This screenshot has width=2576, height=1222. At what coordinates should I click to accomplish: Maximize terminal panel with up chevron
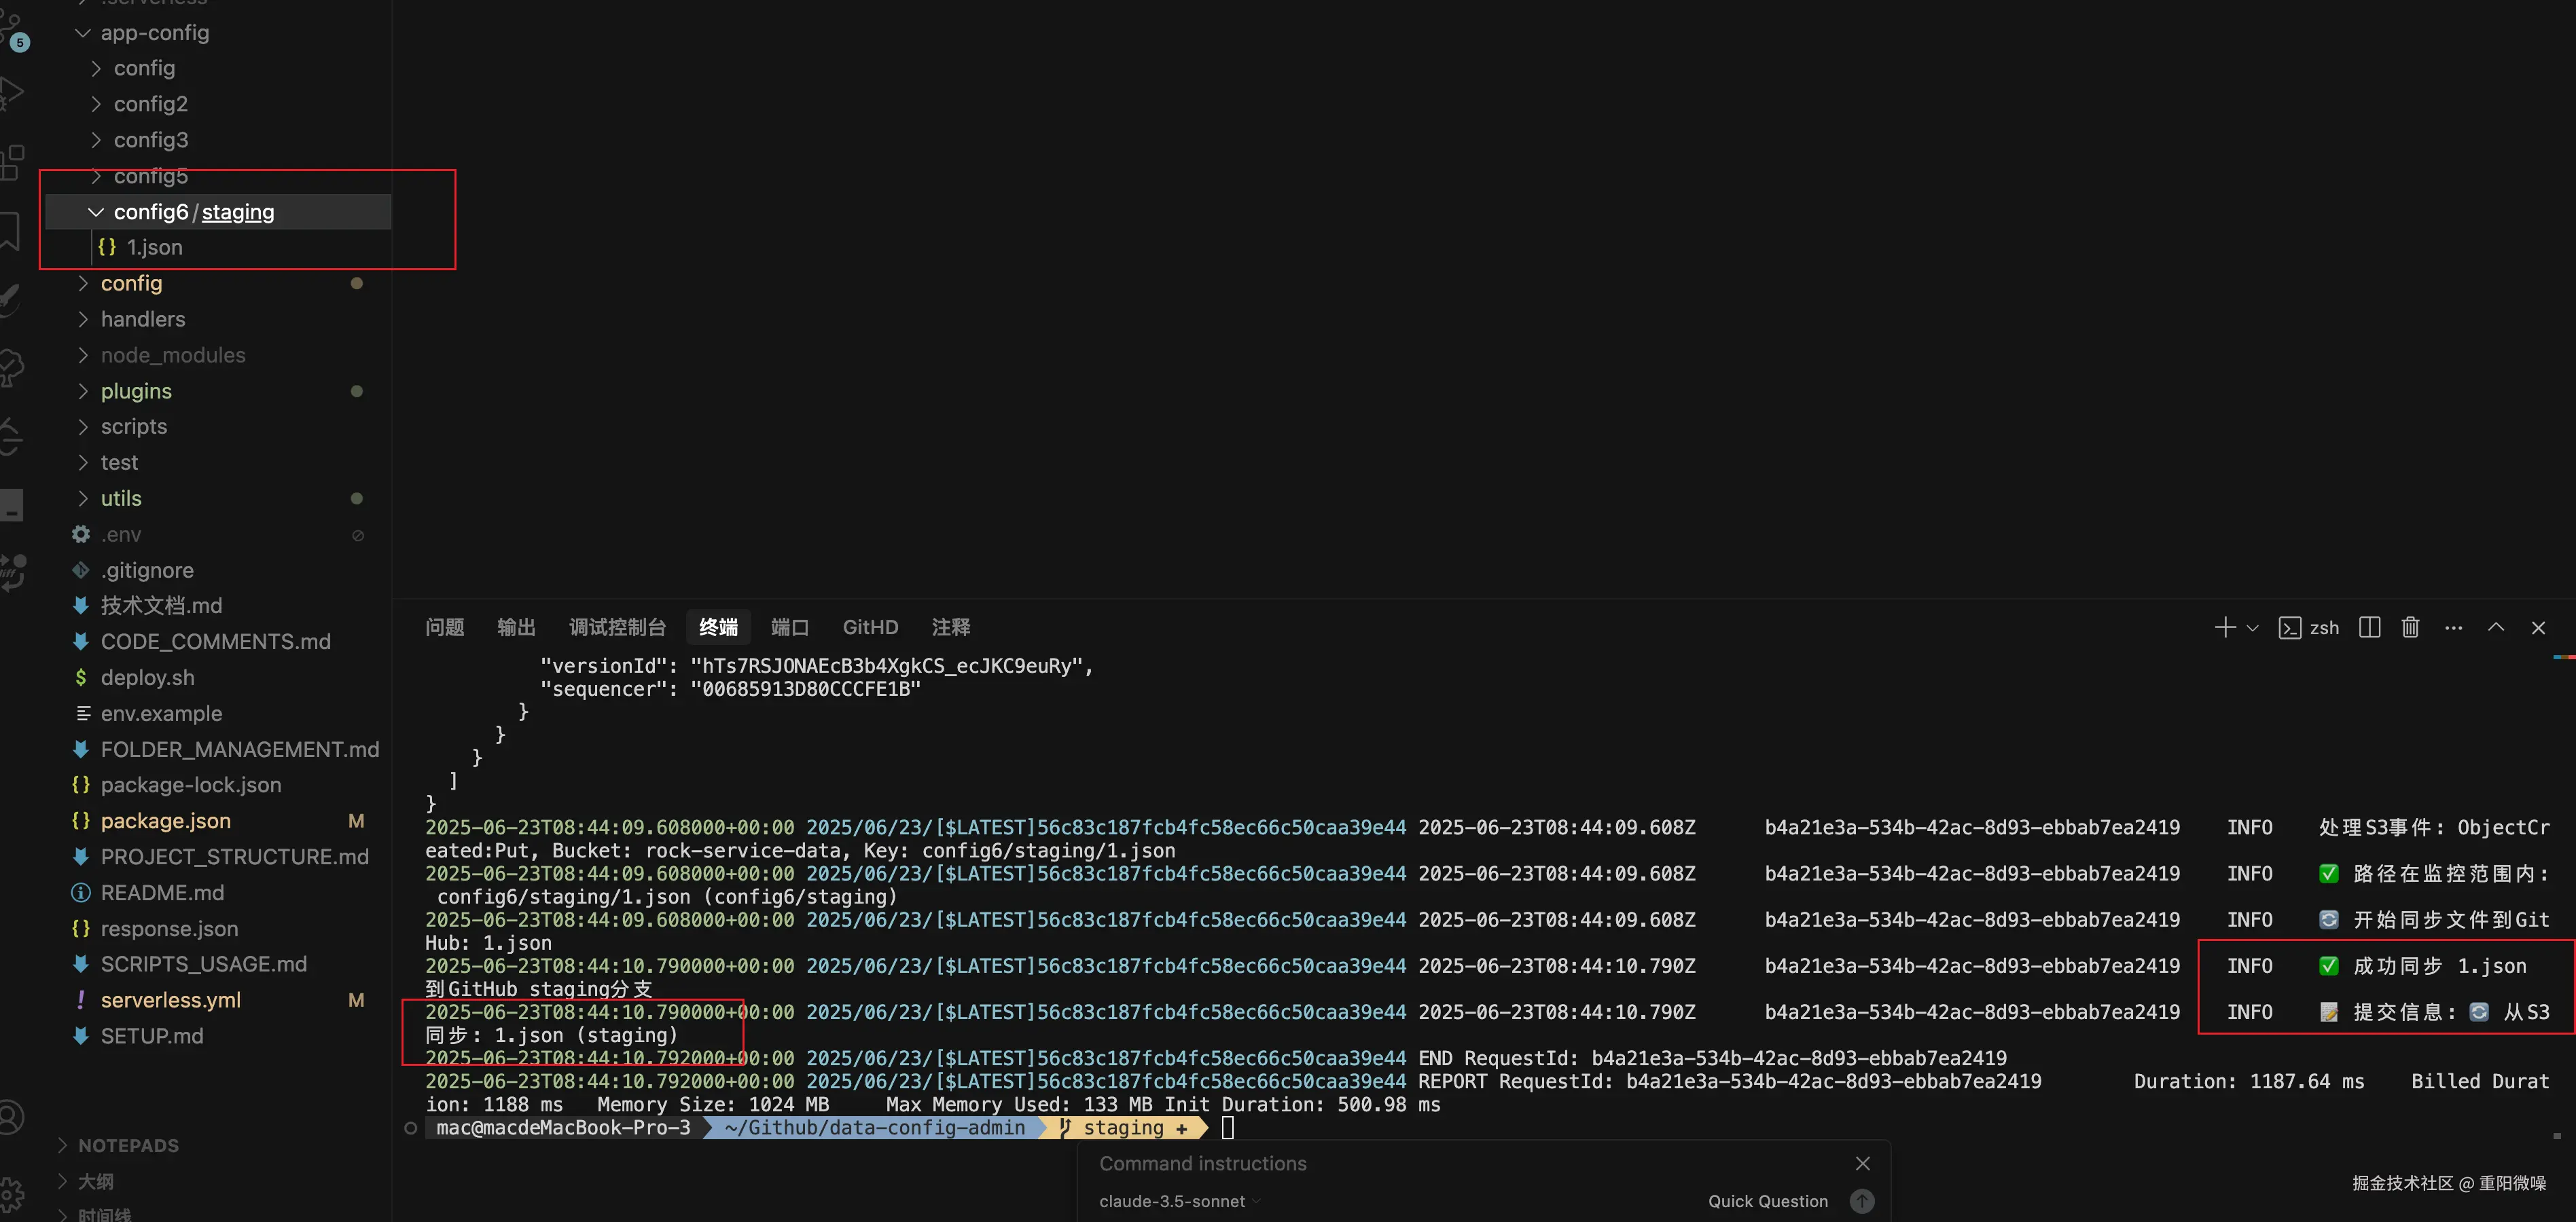coord(2496,627)
